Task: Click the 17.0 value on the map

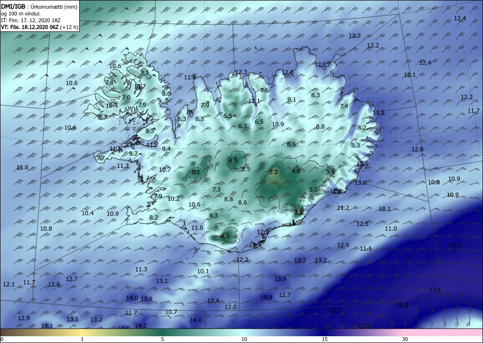Action: [x=364, y=326]
